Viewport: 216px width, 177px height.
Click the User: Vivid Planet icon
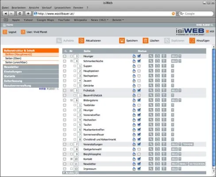[23, 32]
